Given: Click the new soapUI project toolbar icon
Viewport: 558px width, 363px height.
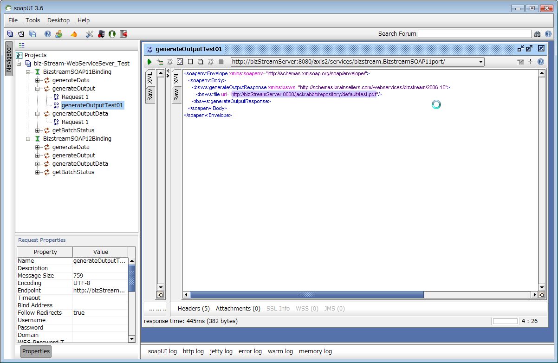Looking at the screenshot, I should click(x=10, y=34).
